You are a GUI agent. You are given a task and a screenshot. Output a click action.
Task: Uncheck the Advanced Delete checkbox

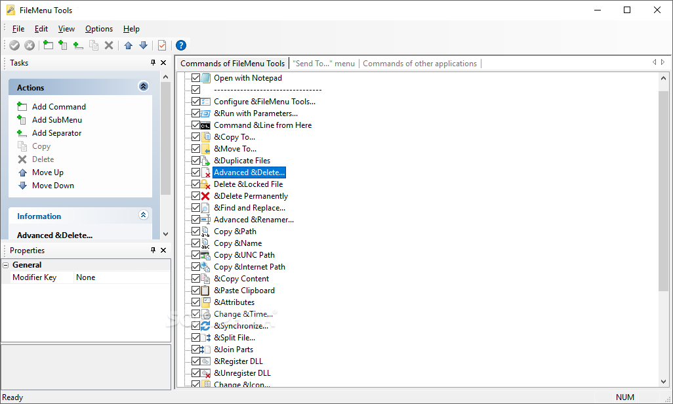pyautogui.click(x=195, y=172)
